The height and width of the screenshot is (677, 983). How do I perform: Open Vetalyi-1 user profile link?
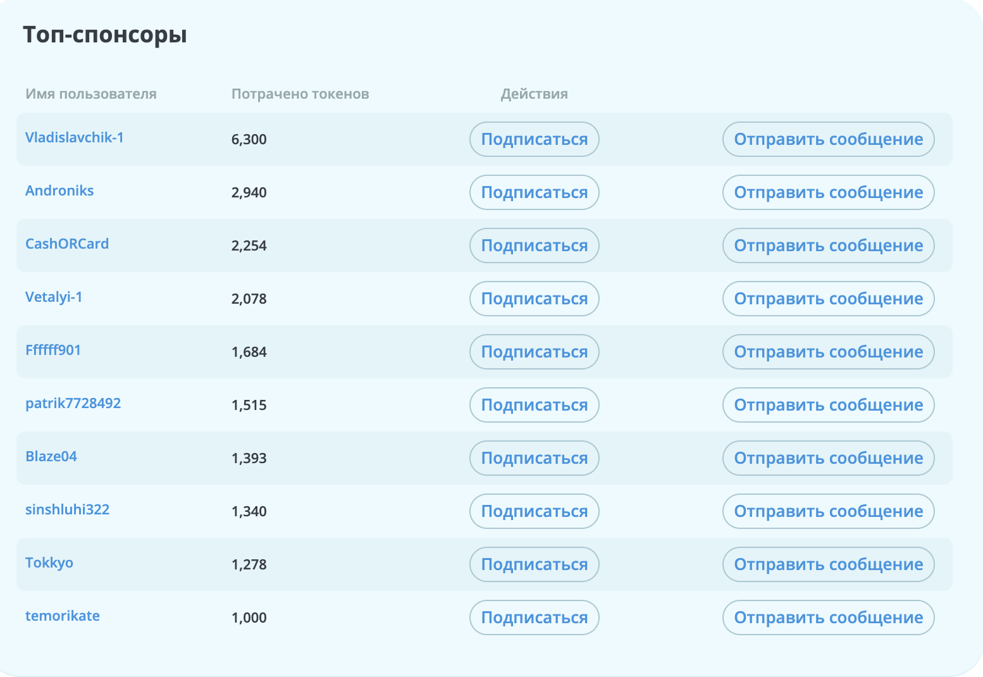[x=54, y=297]
